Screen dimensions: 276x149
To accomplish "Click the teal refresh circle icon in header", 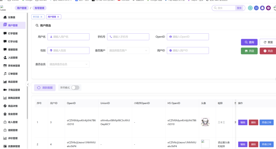I will [250, 8].
